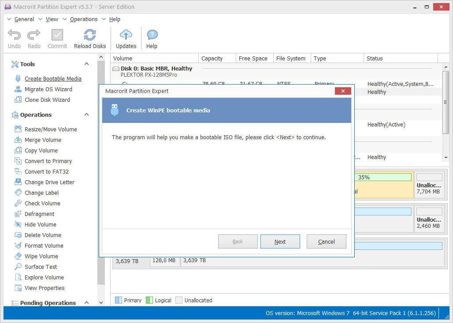Image resolution: width=453 pixels, height=323 pixels.
Task: Open Updates cloud icon
Action: click(x=126, y=35)
